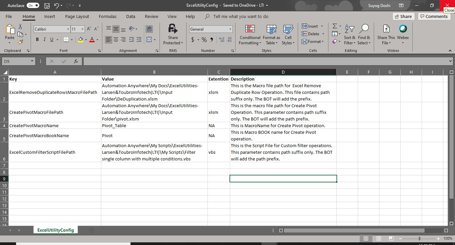Screen dimensions: 455x245
Task: Toggle italic formatting
Action: click(x=45, y=40)
